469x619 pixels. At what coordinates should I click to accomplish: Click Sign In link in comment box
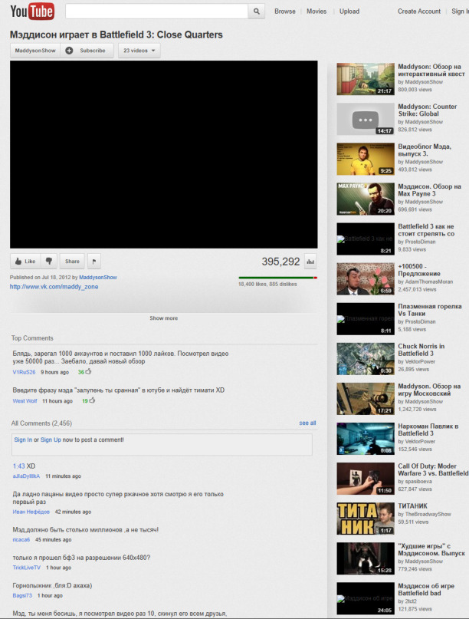(23, 440)
